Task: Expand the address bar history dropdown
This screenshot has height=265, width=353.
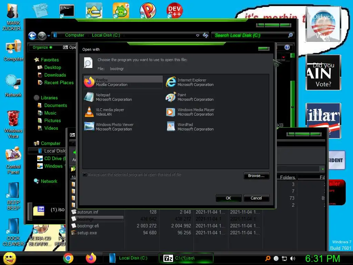Action: click(x=198, y=36)
